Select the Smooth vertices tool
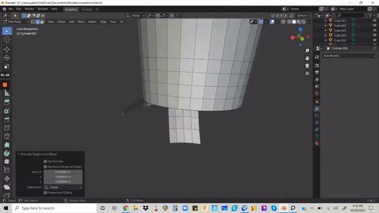Viewport: 379px width, 213px height. [7, 162]
